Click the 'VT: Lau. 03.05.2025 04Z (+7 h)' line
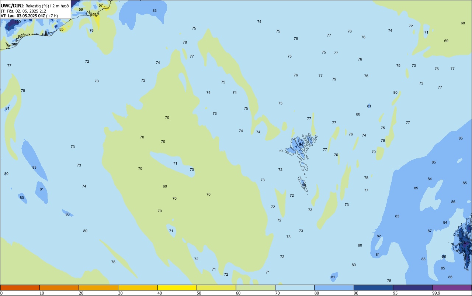 click(x=29, y=16)
